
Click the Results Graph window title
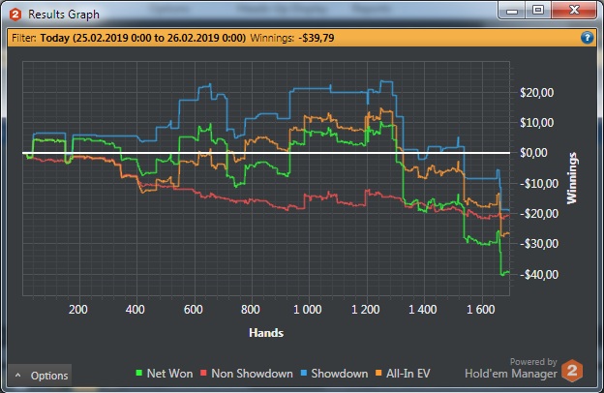click(64, 15)
